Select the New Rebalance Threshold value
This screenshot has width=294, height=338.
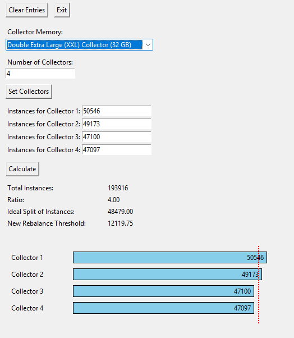[x=120, y=223]
